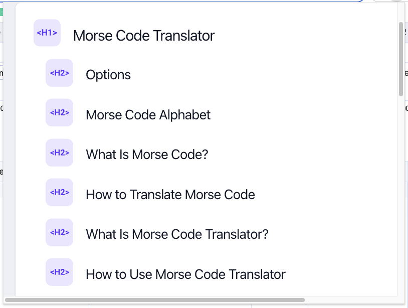Click H2 badge for How to Use Morse Code Translator
The width and height of the screenshot is (408, 308).
59,272
